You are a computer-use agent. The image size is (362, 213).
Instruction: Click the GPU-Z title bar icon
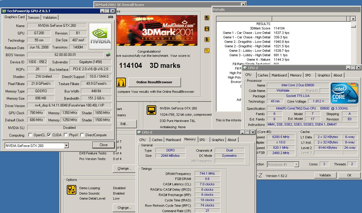tap(4, 11)
